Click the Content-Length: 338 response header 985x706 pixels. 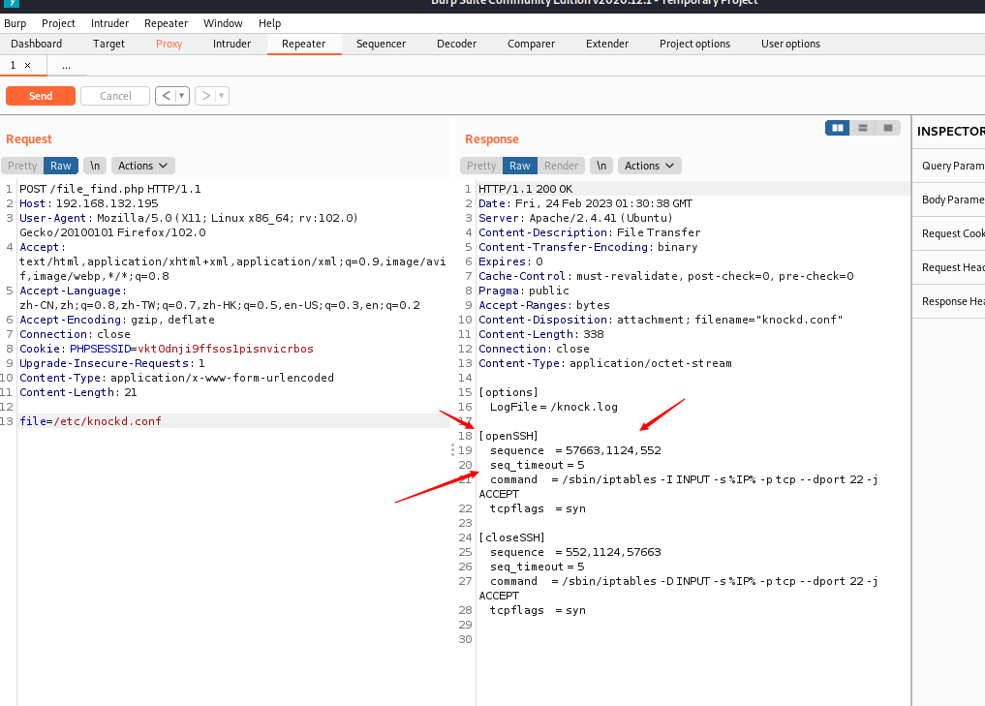[x=540, y=334]
